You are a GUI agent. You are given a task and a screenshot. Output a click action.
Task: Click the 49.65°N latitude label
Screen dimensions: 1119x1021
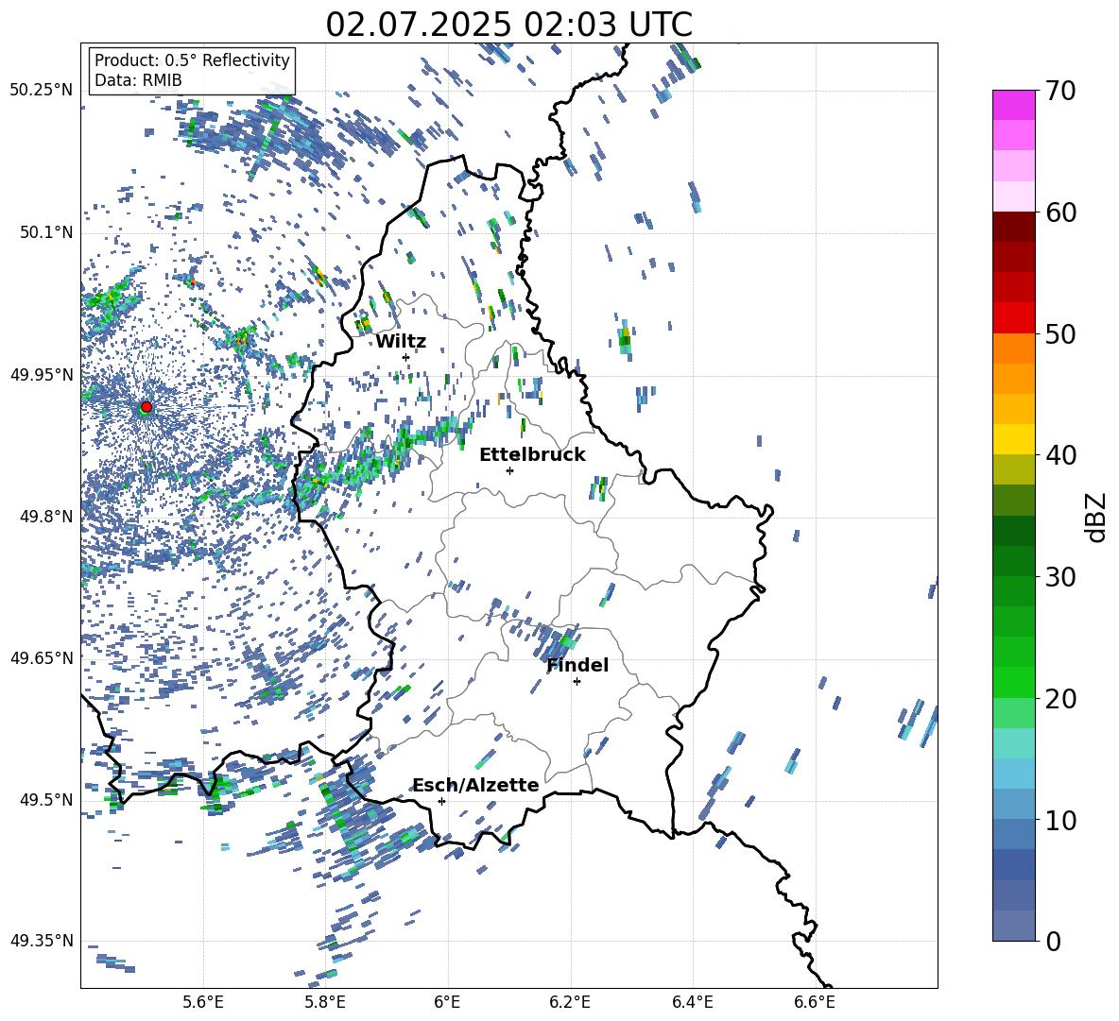point(42,657)
